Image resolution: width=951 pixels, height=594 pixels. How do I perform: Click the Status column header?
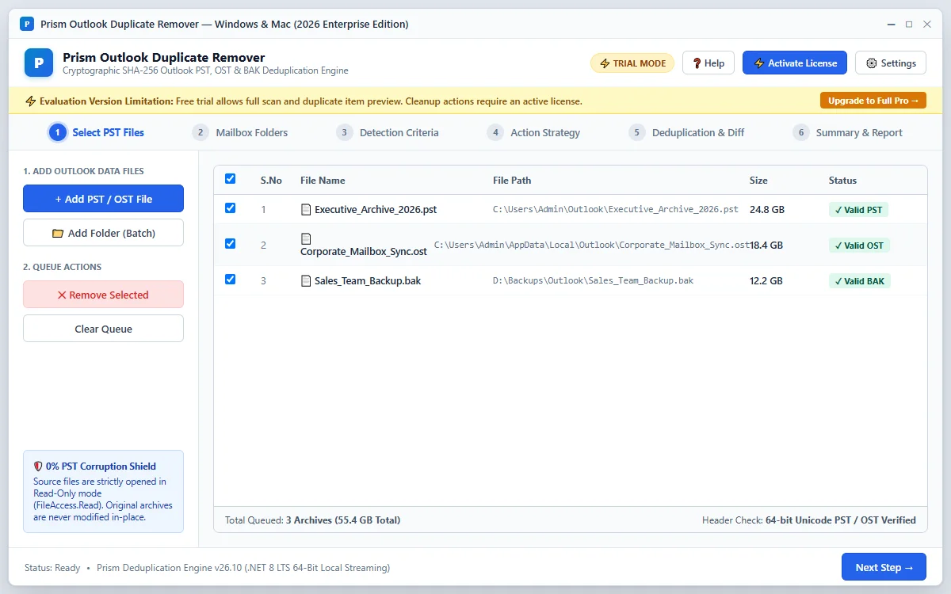click(842, 181)
